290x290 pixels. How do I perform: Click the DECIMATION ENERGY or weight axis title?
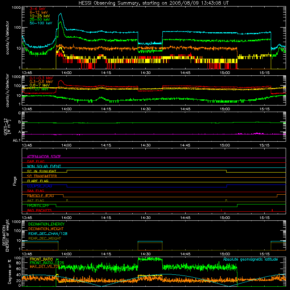[5, 235]
